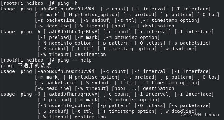Click '[-Q tos]' in the top usage block

pyautogui.click(x=208, y=15)
